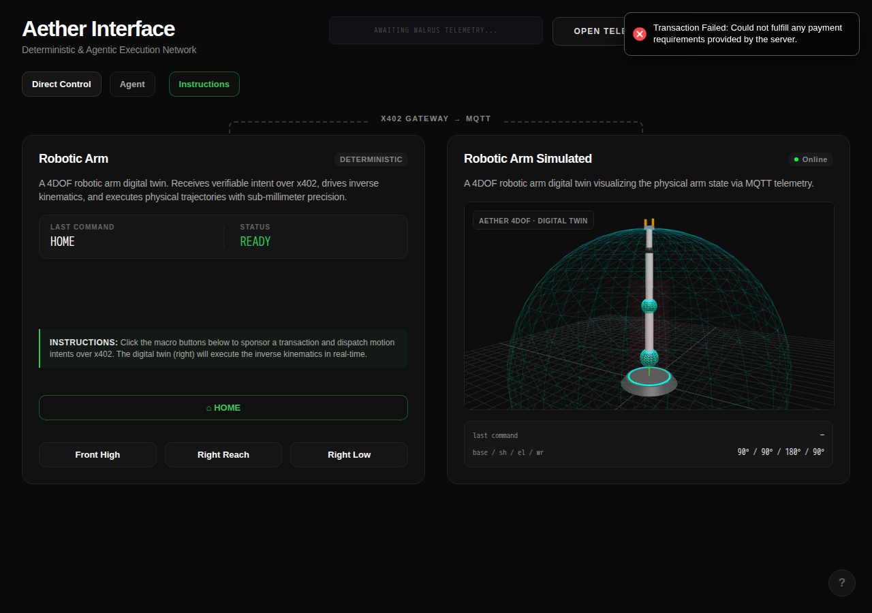Click the Aether 4DOF Digital Twin label
Screen dimensions: 872x613
(533, 221)
